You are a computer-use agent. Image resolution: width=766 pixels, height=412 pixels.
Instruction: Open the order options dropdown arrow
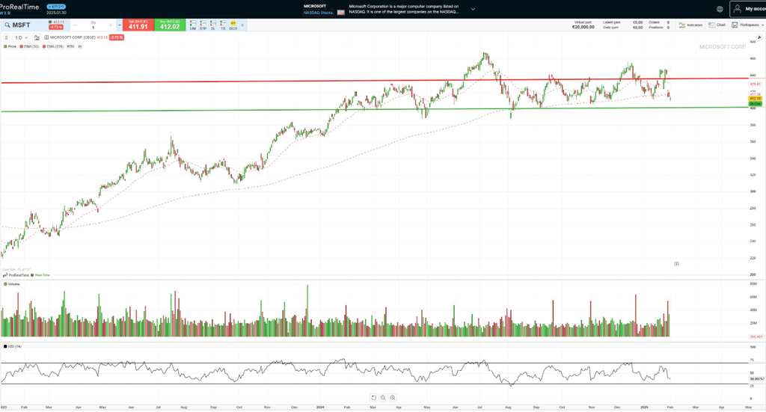pos(119,25)
